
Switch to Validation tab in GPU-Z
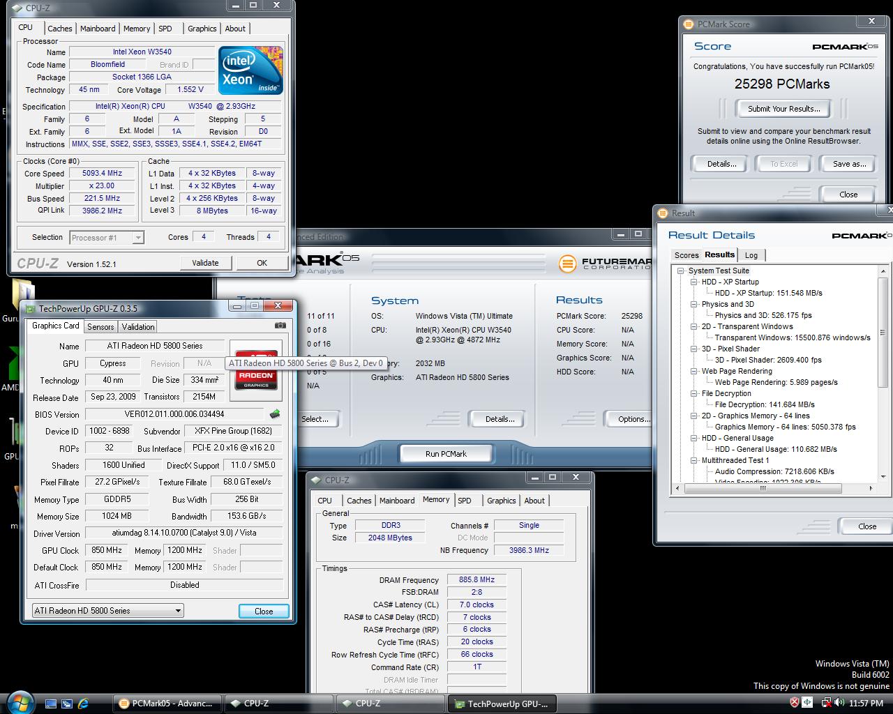138,326
